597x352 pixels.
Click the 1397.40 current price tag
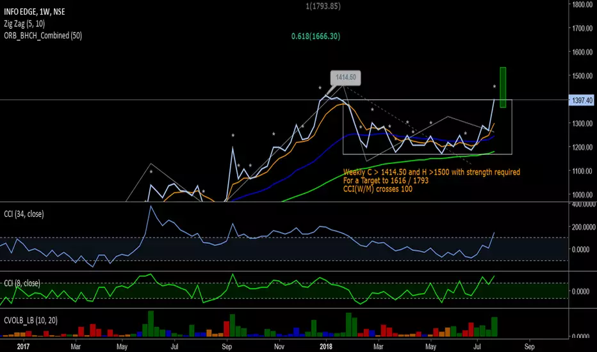pos(582,100)
